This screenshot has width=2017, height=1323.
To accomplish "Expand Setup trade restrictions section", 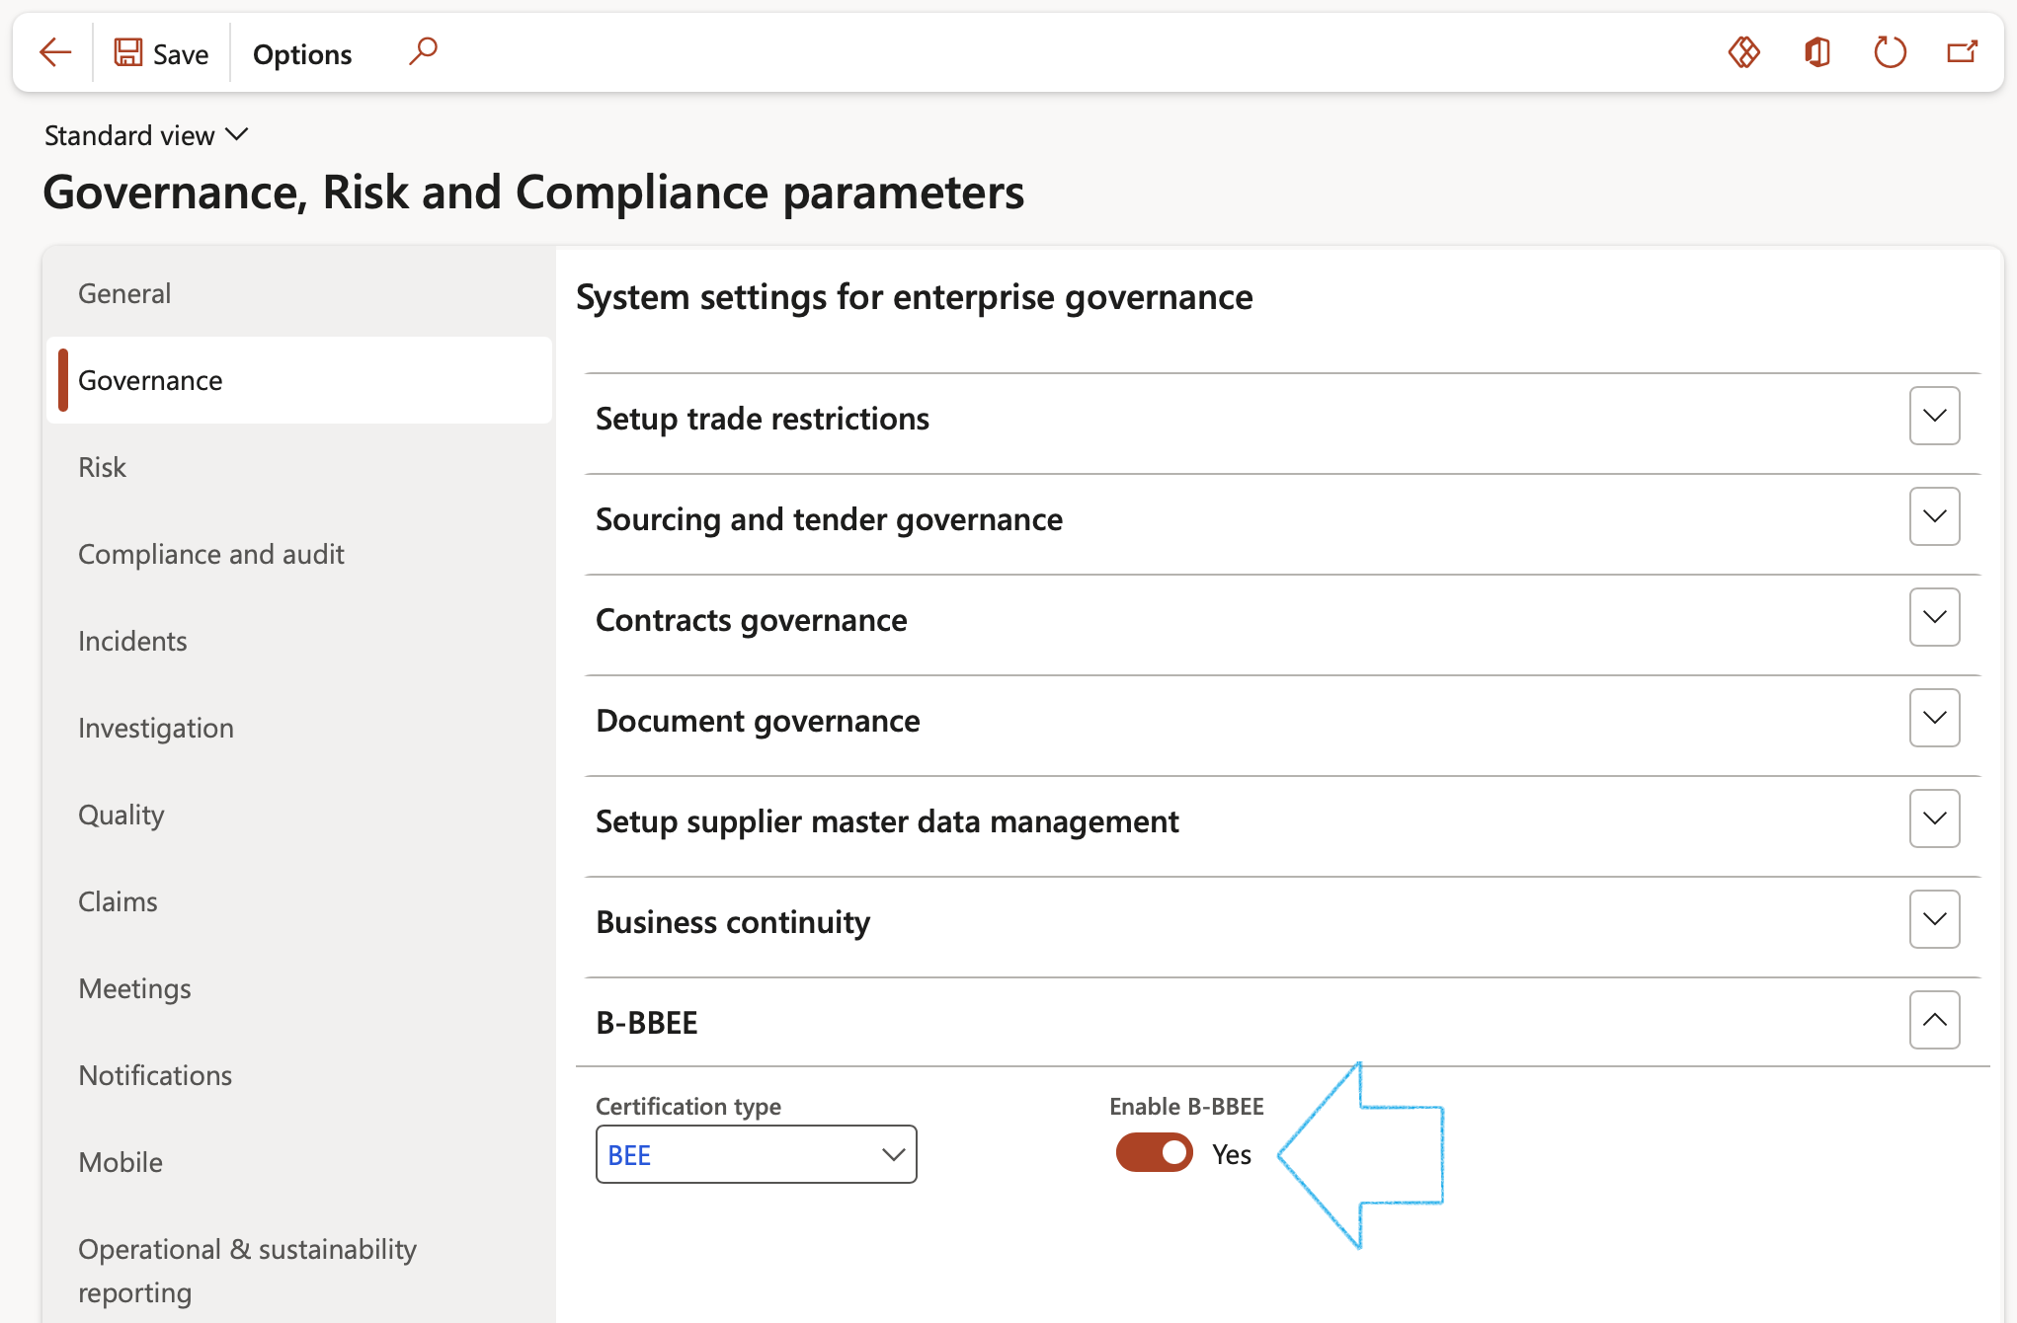I will click(1934, 416).
